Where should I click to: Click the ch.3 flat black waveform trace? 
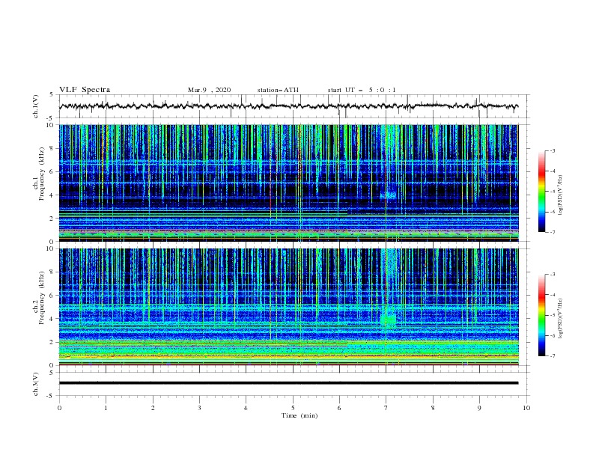tap(288, 383)
